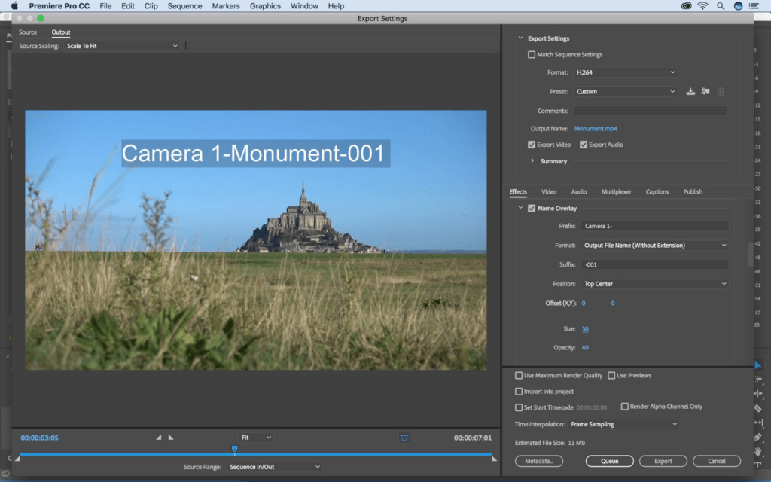The image size is (771, 482).
Task: Uncheck Export Video
Action: click(532, 145)
